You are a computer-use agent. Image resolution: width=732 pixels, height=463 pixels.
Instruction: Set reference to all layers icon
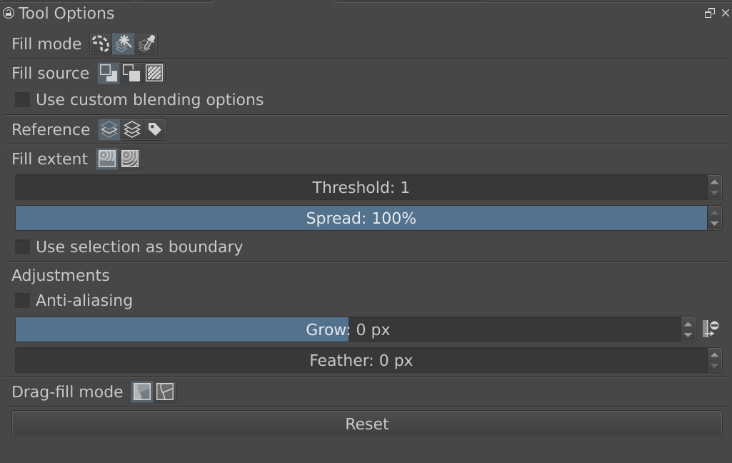(x=132, y=129)
